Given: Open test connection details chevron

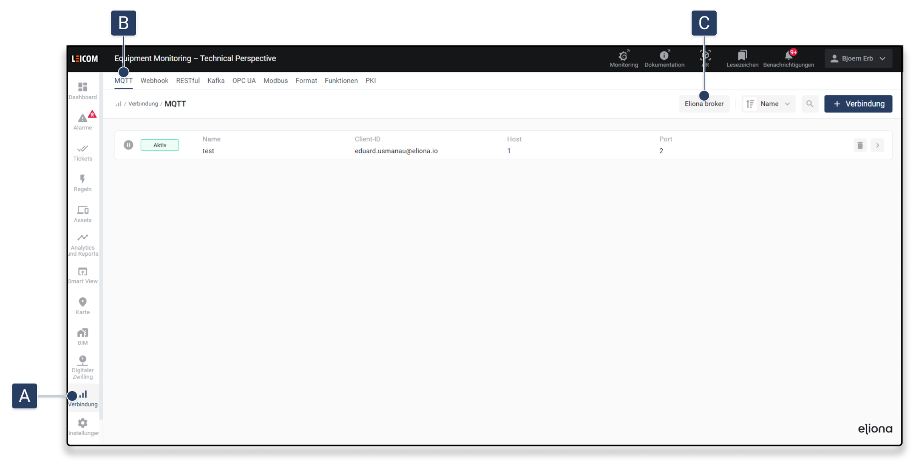Looking at the screenshot, I should (x=877, y=145).
